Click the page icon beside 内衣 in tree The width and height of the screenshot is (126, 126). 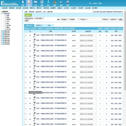click(x=6, y=21)
